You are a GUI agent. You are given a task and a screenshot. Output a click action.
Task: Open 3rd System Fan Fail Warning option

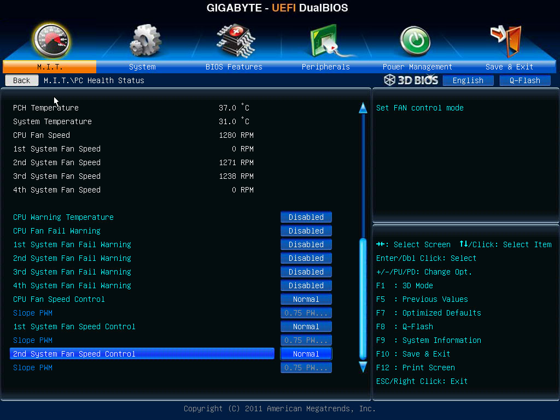click(x=306, y=272)
